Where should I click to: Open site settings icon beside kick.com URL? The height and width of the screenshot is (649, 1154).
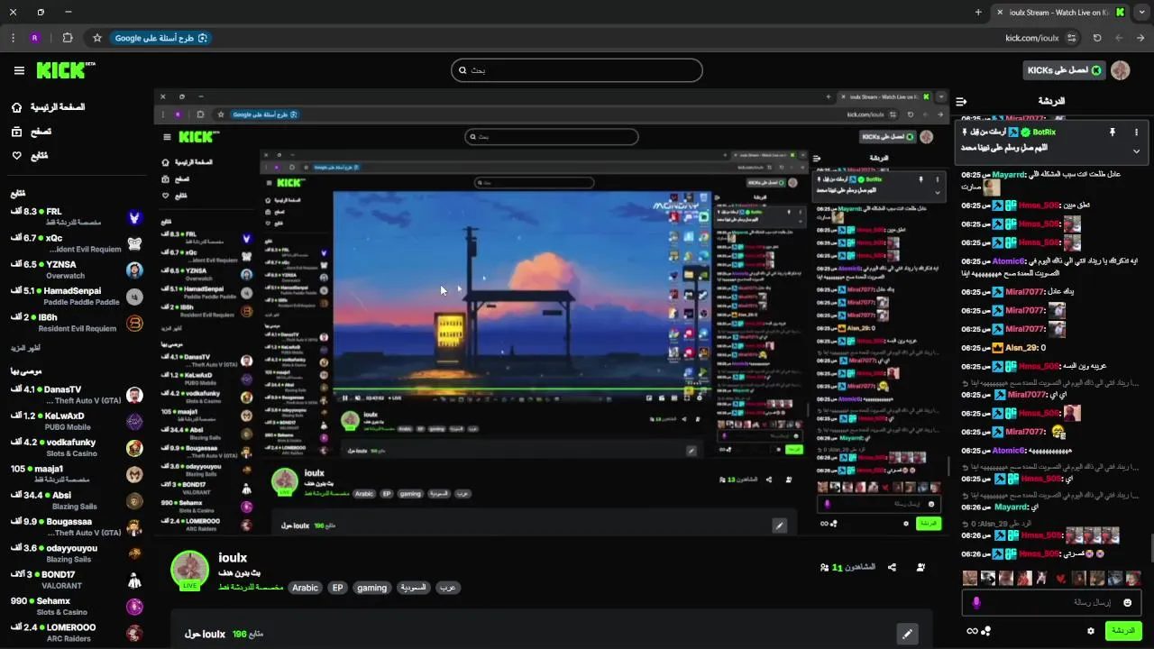[x=1071, y=38]
